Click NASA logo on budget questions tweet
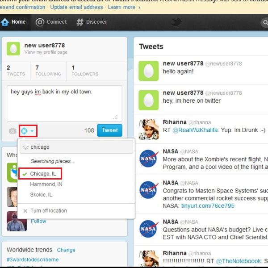This screenshot has height=268, width=268. coord(148,229)
